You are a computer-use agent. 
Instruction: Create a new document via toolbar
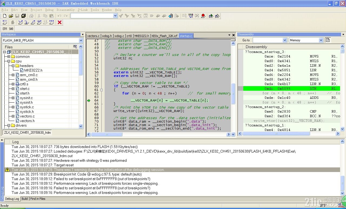point(5,16)
